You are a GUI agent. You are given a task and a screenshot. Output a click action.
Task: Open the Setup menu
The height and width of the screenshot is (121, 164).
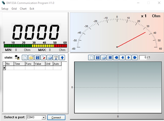coord(5,9)
